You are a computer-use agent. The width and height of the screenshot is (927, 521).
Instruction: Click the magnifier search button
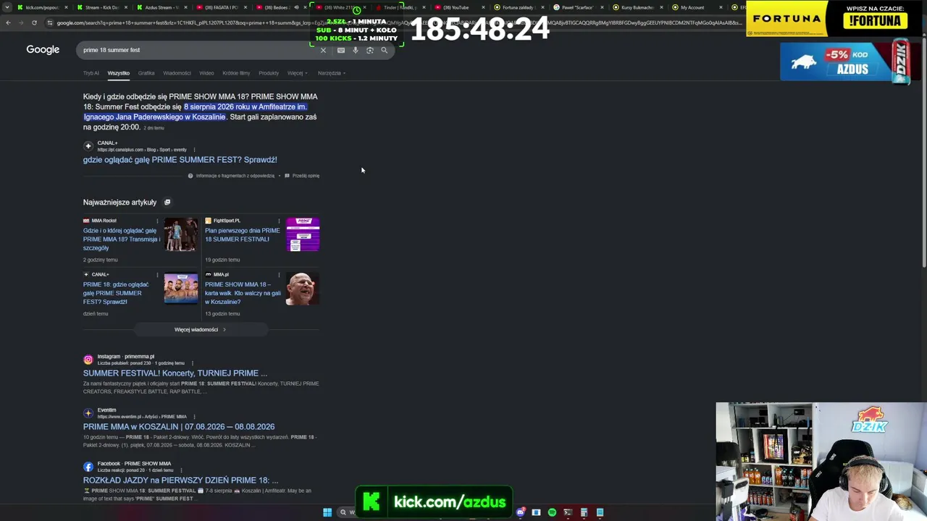pyautogui.click(x=384, y=50)
